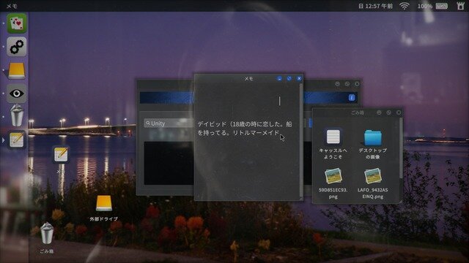Open the yellow external drive dock icon
Viewport: 469px width, 263px height.
click(x=17, y=71)
